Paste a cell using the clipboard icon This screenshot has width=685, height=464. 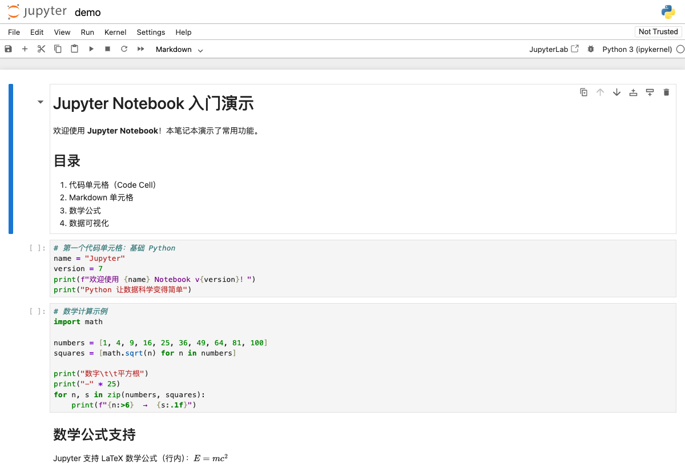pyautogui.click(x=74, y=49)
